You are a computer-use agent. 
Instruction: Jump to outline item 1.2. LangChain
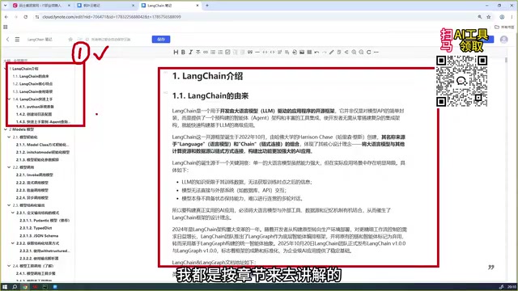32,84
